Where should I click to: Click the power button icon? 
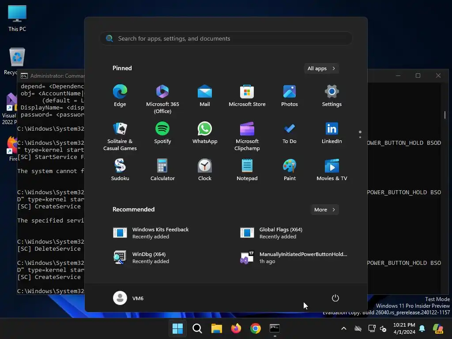[335, 298]
